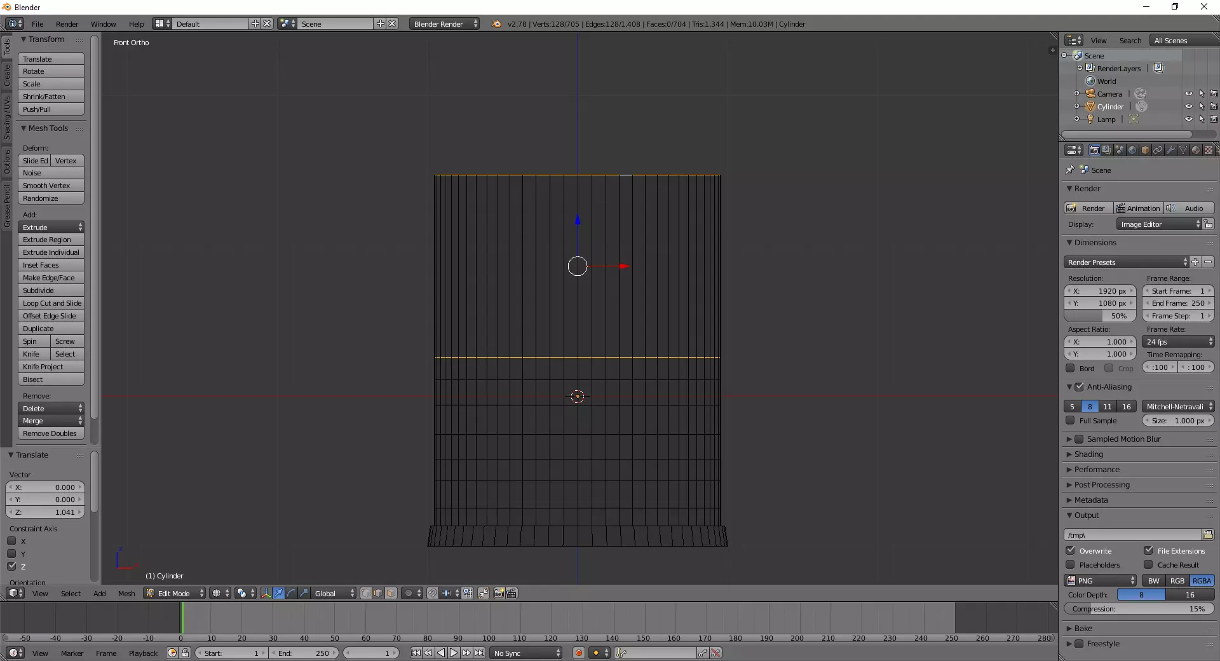This screenshot has width=1220, height=661.
Task: Toggle the Z constraint axis checkbox
Action: (11, 566)
